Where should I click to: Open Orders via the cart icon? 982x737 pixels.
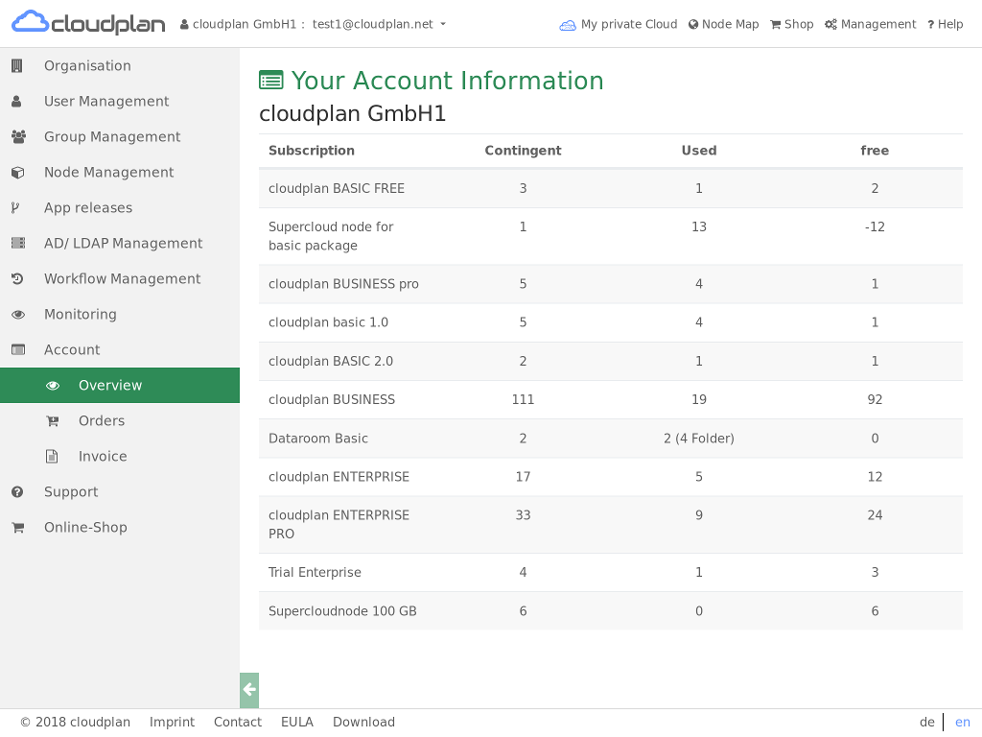101,420
